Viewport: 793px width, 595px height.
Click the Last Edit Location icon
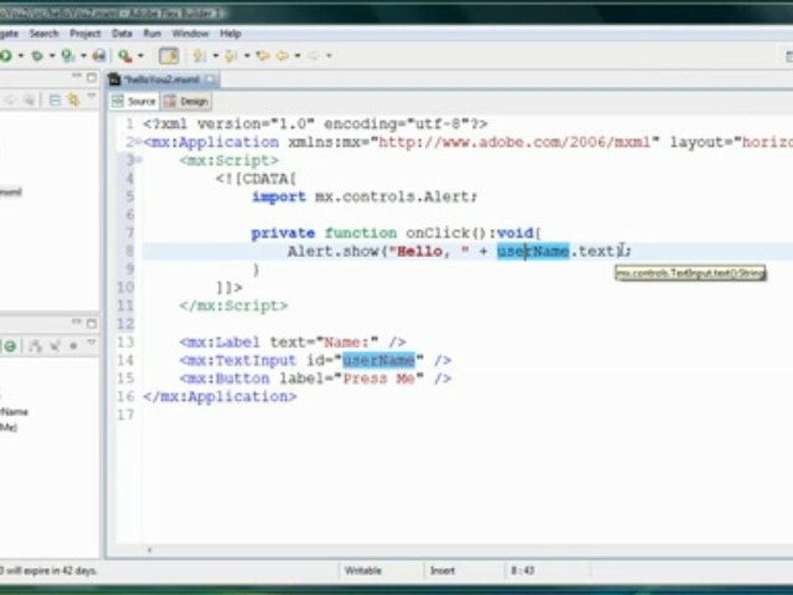coord(262,55)
